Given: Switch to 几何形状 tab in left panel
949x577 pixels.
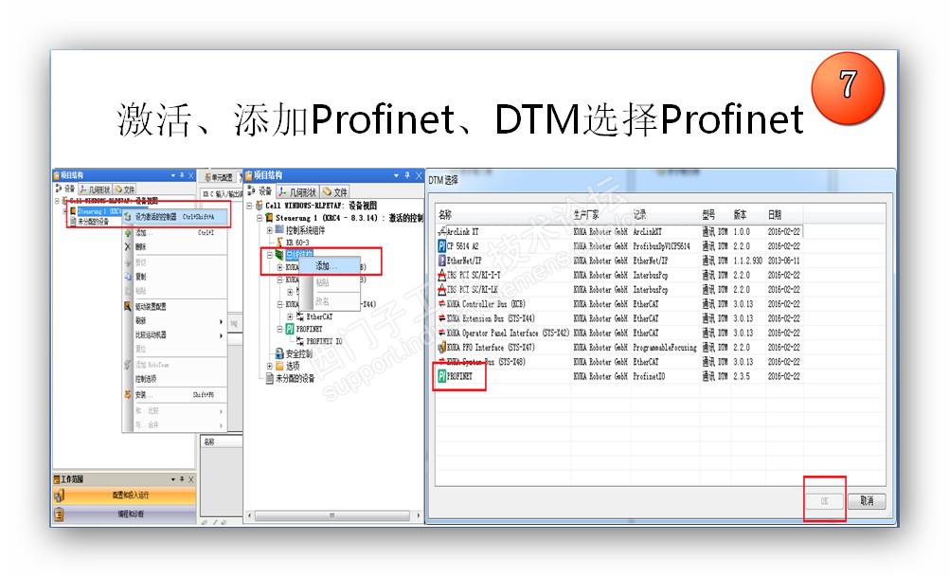Looking at the screenshot, I should 95,189.
